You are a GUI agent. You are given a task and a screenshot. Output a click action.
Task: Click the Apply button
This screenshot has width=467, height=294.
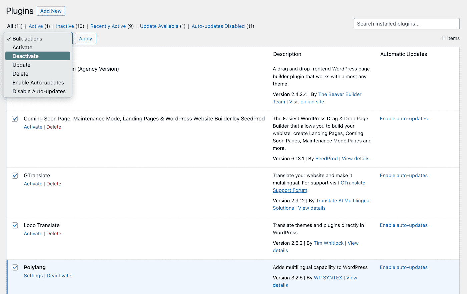[85, 38]
